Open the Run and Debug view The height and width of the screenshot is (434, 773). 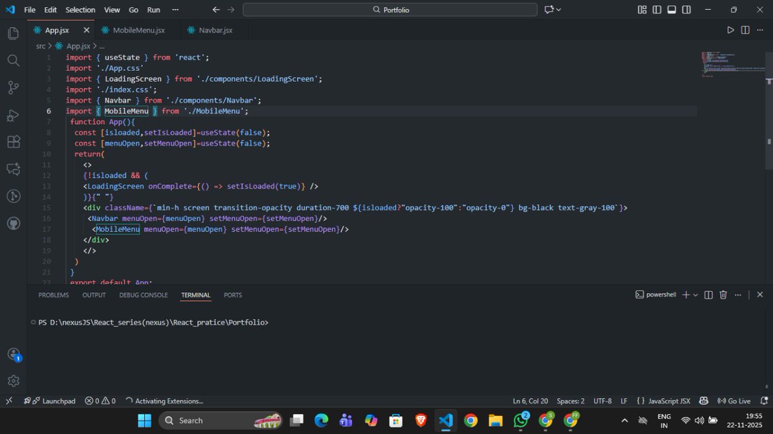click(x=13, y=115)
